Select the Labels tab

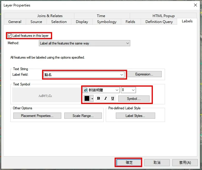point(187,21)
